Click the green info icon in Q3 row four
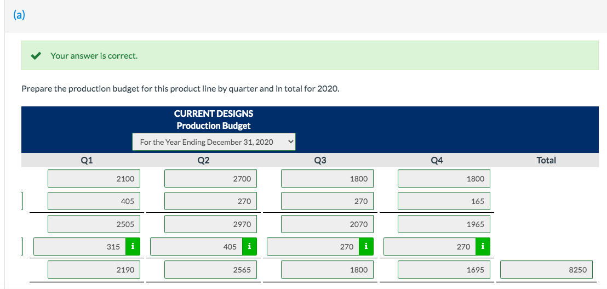Screen dimensions: 607x289 pos(366,246)
